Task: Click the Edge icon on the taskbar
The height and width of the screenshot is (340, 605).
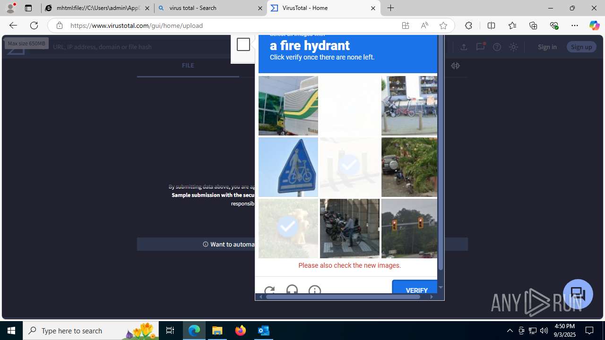Action: [x=194, y=331]
